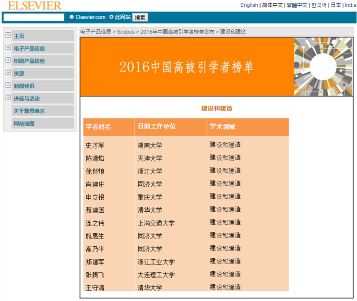Click breadcrumb 电子产品信息
This screenshot has height=301, width=357.
(x=95, y=32)
